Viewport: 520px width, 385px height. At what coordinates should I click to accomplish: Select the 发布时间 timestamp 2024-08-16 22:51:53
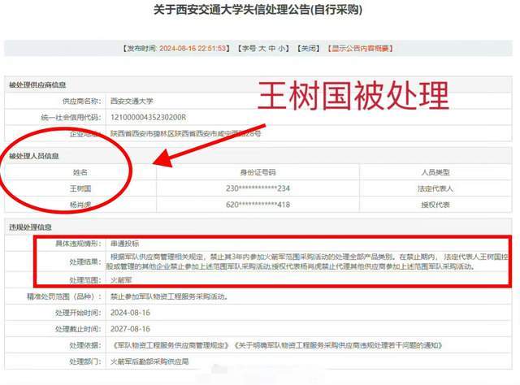(193, 49)
